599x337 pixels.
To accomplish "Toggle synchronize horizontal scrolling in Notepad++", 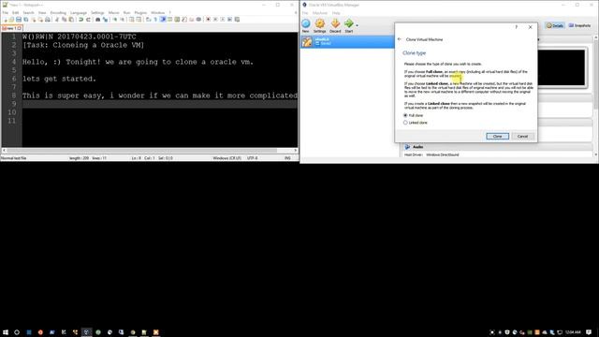I will (139, 19).
